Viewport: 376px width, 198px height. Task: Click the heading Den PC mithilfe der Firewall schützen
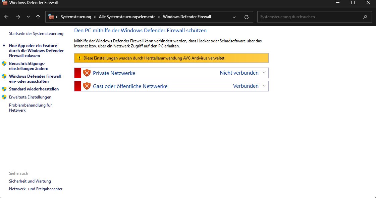140,31
